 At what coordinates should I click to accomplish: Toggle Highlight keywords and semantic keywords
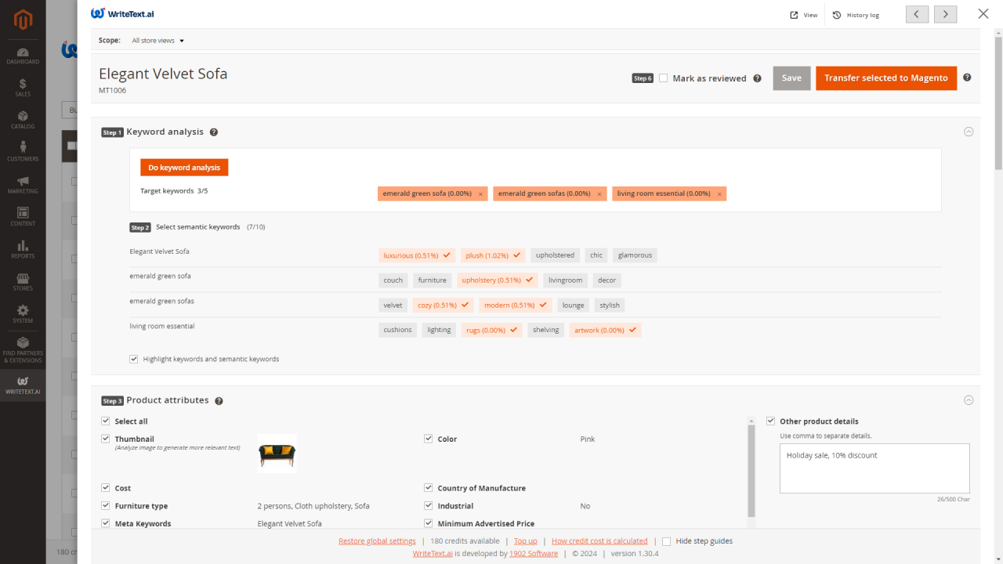coord(134,359)
